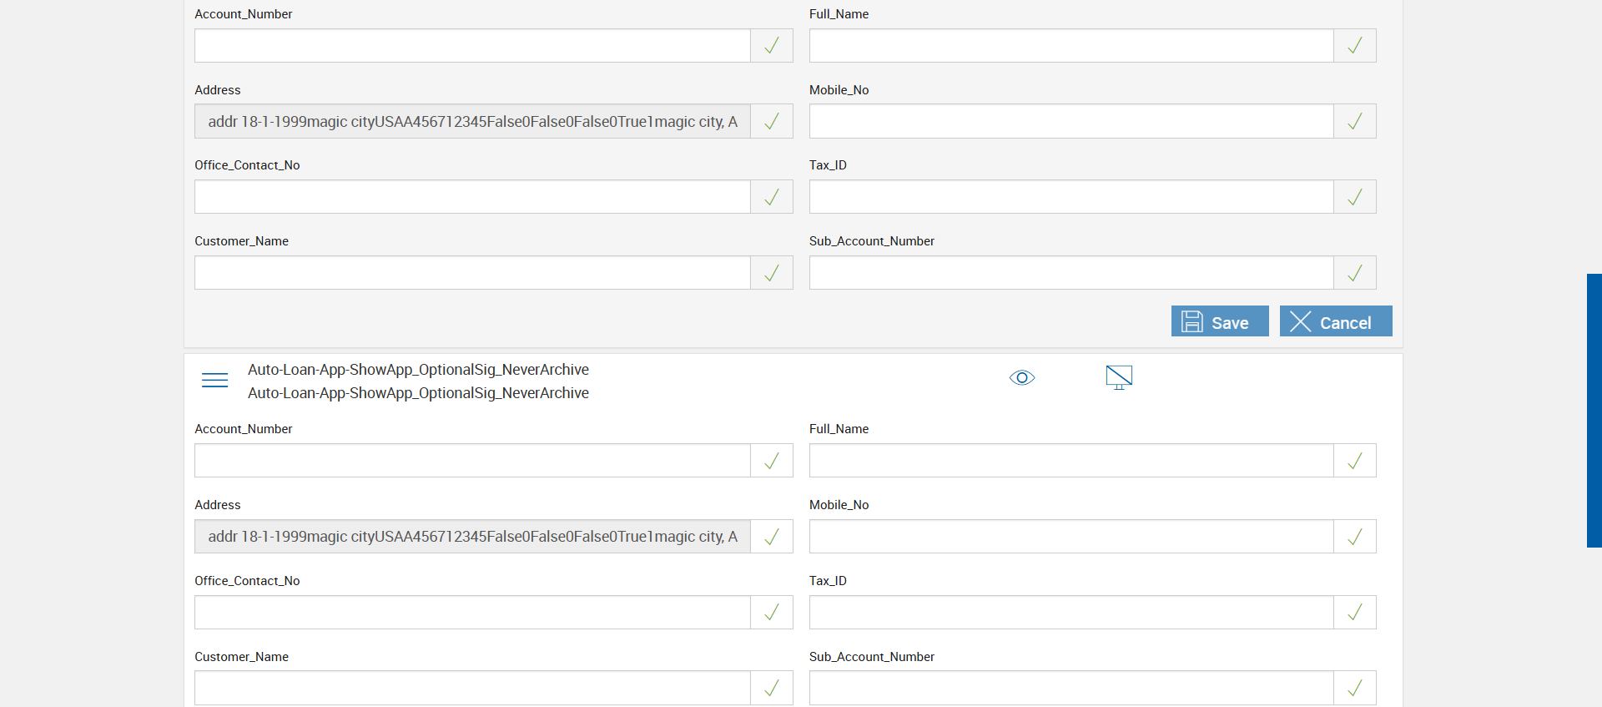Click checkmark beside Mobile_No in the Save/Cancel form
Image resolution: width=1602 pixels, height=707 pixels.
pos(1354,122)
